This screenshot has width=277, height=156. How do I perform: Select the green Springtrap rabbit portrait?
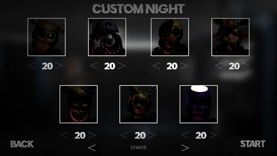[138, 104]
